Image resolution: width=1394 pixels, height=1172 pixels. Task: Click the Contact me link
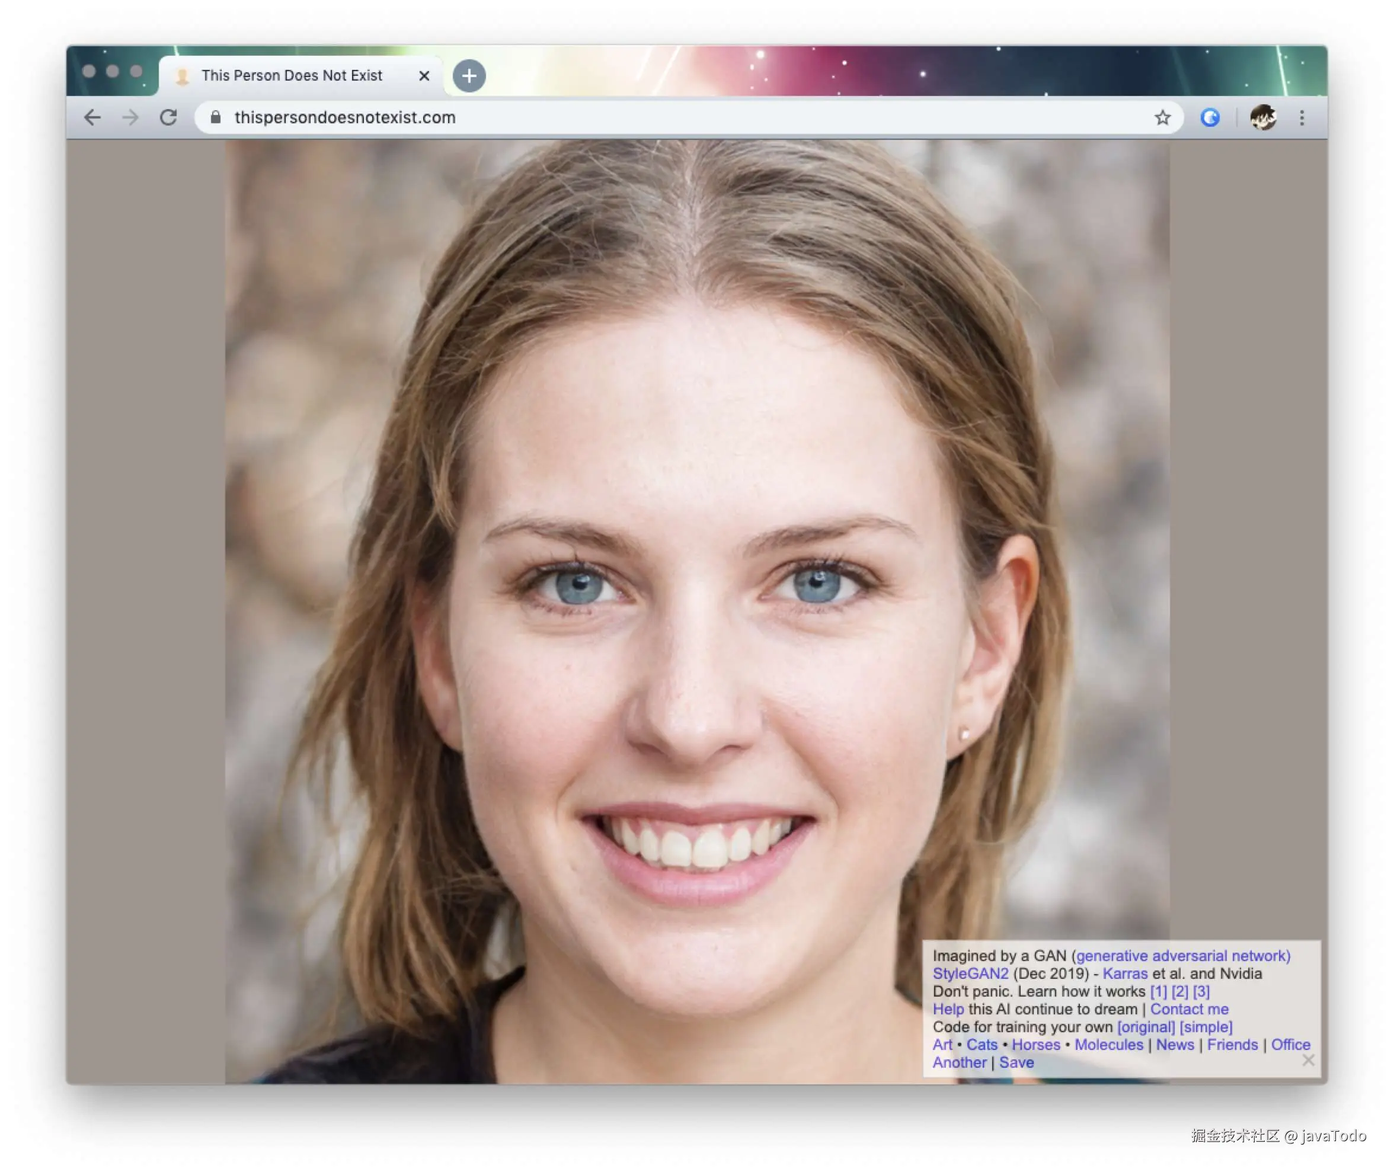click(1189, 1008)
